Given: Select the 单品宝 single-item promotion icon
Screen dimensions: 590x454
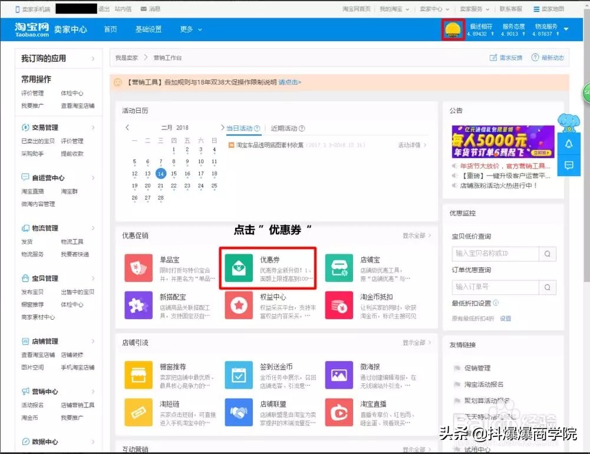Looking at the screenshot, I should (139, 268).
